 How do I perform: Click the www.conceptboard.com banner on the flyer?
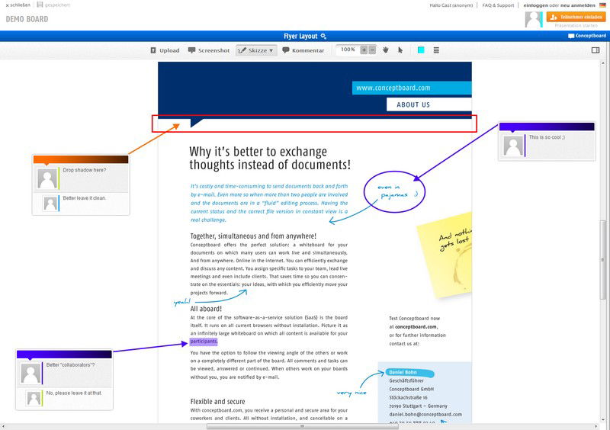[x=412, y=88]
